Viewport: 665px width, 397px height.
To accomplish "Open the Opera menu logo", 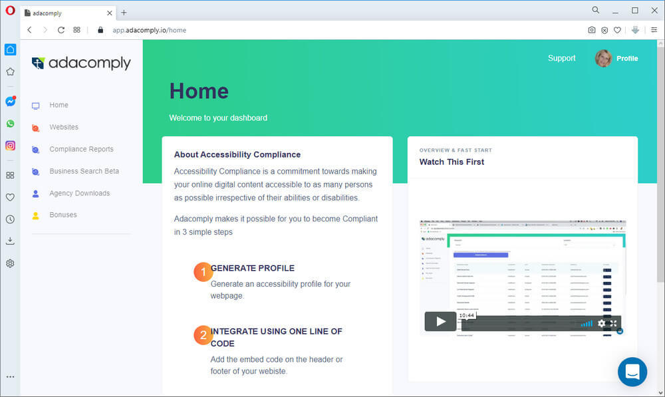I will pyautogui.click(x=10, y=10).
